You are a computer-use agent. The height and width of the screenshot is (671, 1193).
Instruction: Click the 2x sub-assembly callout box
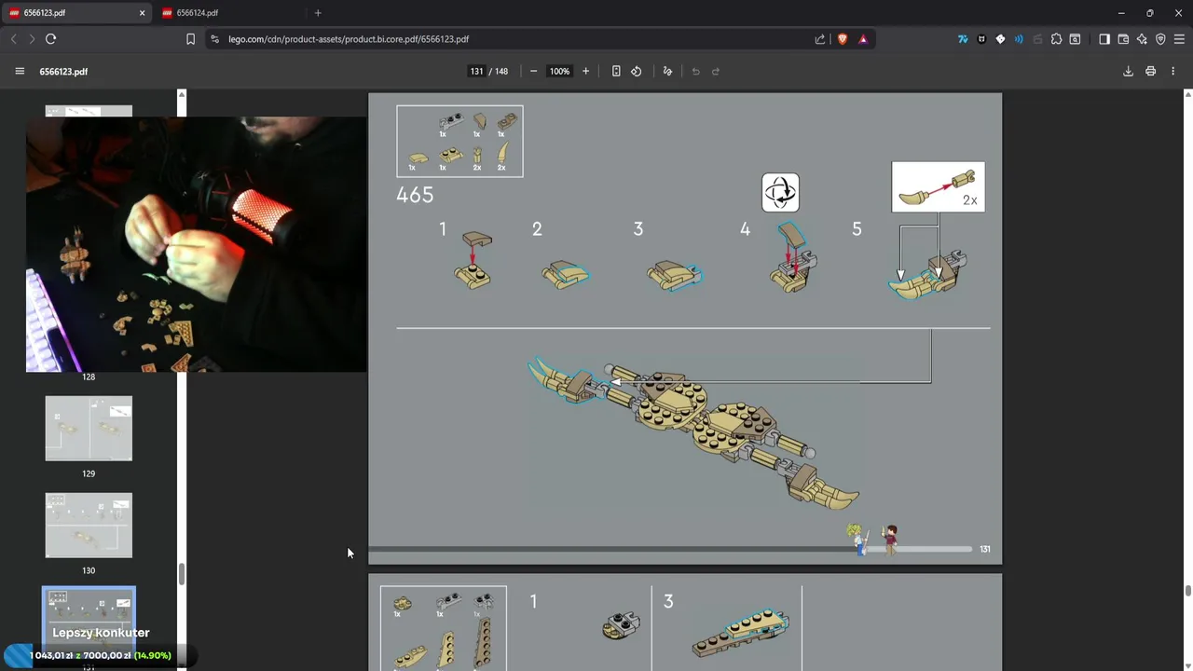(x=938, y=186)
